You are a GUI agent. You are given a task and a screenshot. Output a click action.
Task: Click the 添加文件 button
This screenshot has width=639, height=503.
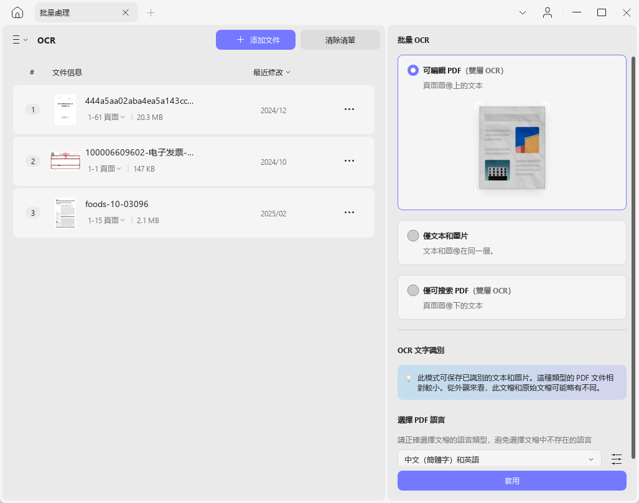pyautogui.click(x=256, y=40)
